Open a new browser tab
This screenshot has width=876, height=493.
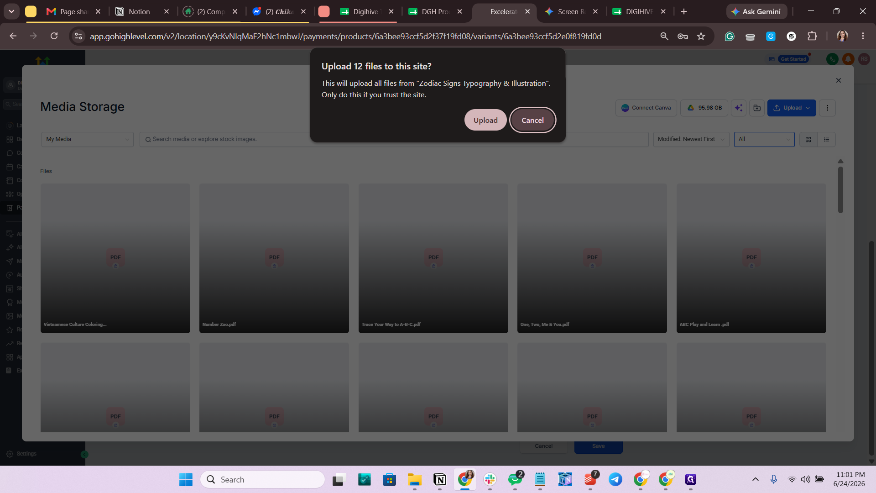[683, 11]
